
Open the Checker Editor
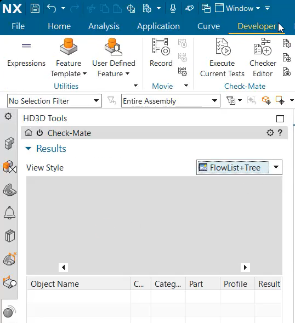point(263,58)
